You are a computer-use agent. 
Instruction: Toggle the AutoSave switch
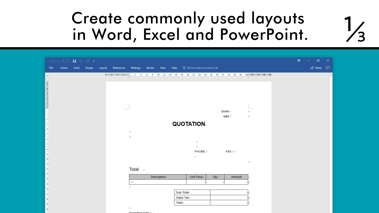66,61
